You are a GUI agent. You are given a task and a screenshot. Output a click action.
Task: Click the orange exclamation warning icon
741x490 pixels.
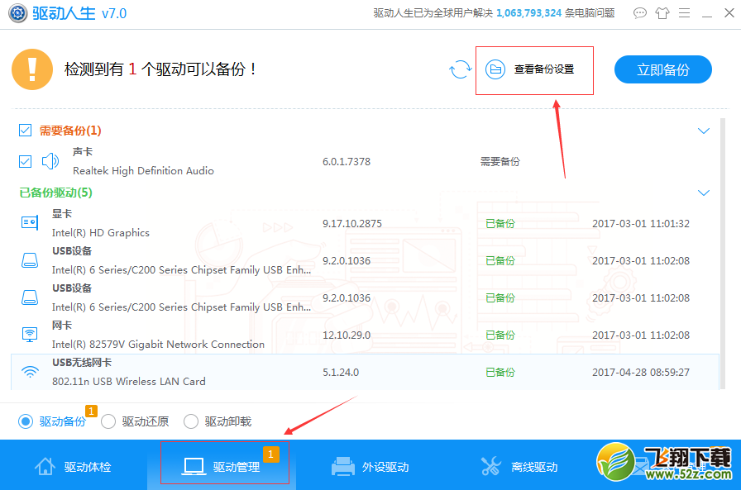point(32,69)
